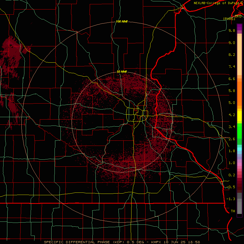The image size is (244, 244).
Task: Click the light peach segment of the color bar
Action: click(239, 56)
